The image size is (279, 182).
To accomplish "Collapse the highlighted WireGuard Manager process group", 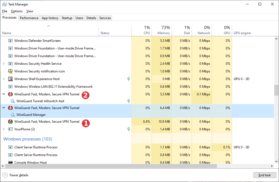I will pos(4,108).
